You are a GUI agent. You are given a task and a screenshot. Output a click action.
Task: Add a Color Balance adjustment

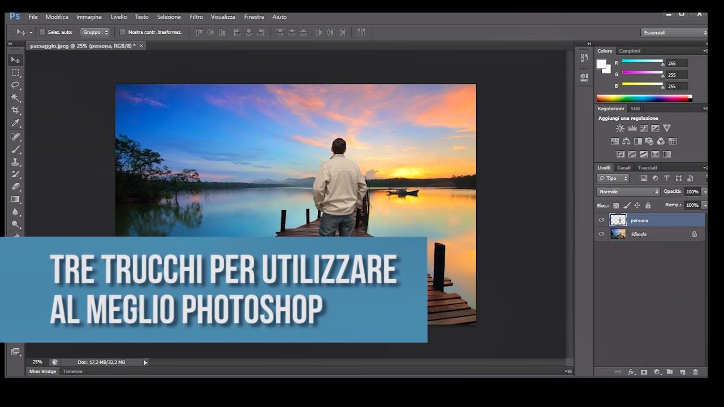(626, 141)
